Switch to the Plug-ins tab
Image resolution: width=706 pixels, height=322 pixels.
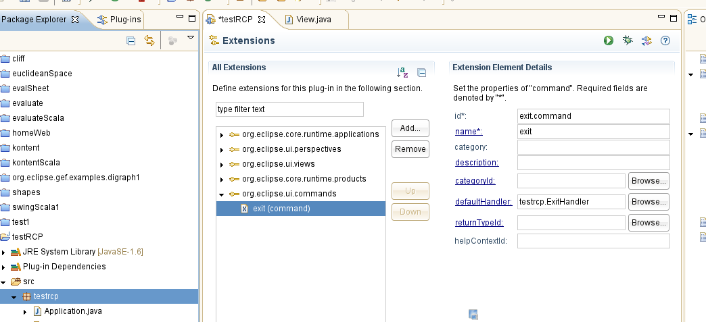[x=119, y=20]
